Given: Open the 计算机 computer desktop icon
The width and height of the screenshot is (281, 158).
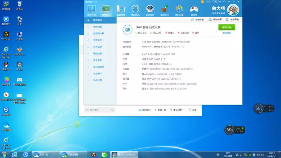Looking at the screenshot, I should point(19,36).
